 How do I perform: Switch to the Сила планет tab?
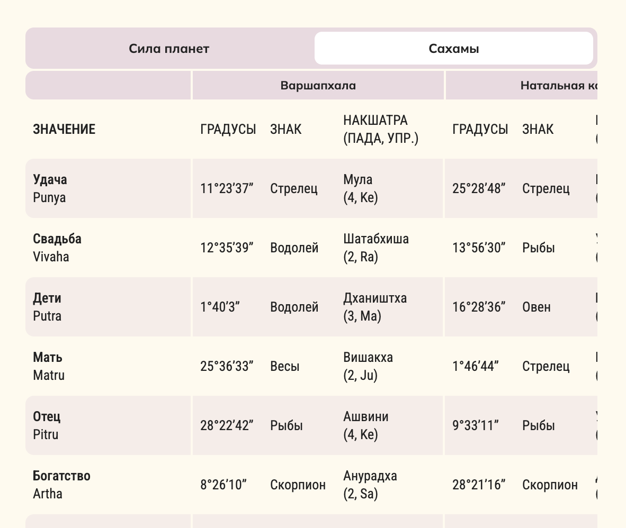click(169, 49)
